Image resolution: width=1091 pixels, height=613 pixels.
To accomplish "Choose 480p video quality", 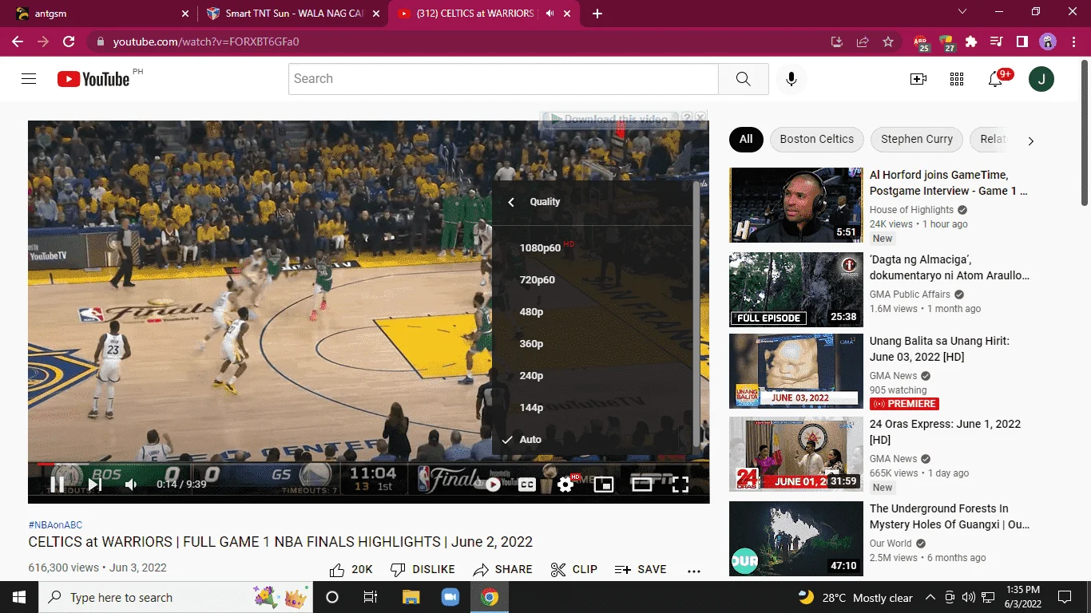I will point(593,311).
